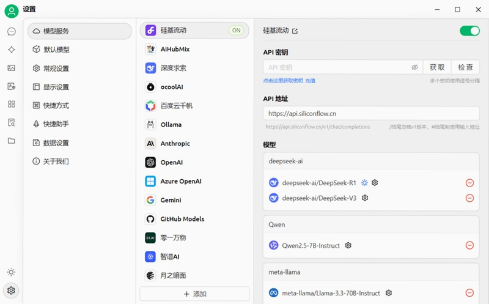The image size is (489, 304).
Task: Open settings gear for DeepSeek-V3 model
Action: (x=365, y=198)
